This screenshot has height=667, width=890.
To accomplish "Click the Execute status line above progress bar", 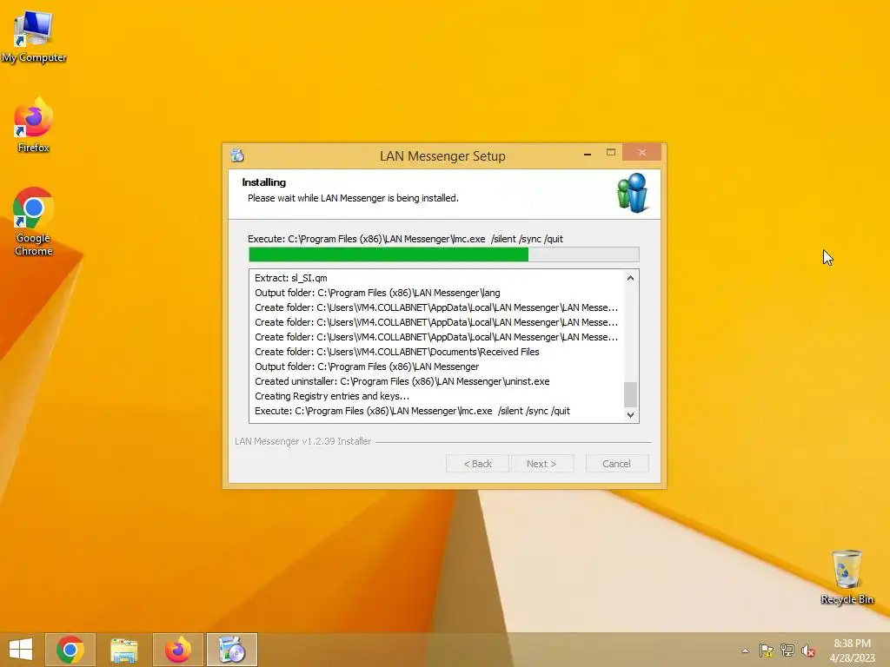I will [405, 239].
